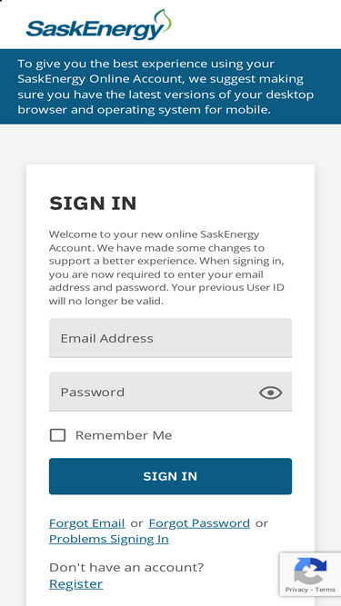This screenshot has height=606, width=341.
Task: Tick the Remember Me checkbox
Action: point(57,435)
